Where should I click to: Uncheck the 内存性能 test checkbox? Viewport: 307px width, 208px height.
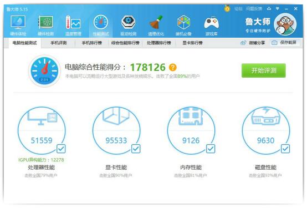(x=211, y=149)
